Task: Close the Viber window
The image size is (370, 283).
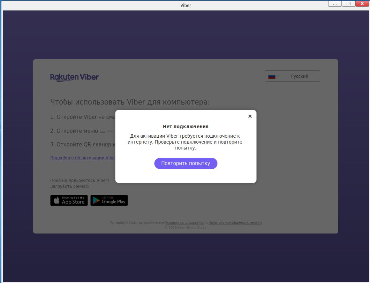Action: [362, 3]
